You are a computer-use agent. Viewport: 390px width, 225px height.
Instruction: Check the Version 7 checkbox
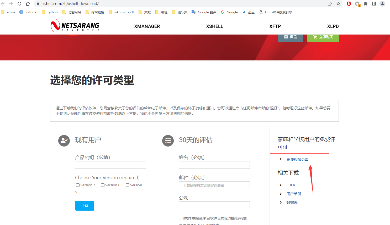[78, 185]
